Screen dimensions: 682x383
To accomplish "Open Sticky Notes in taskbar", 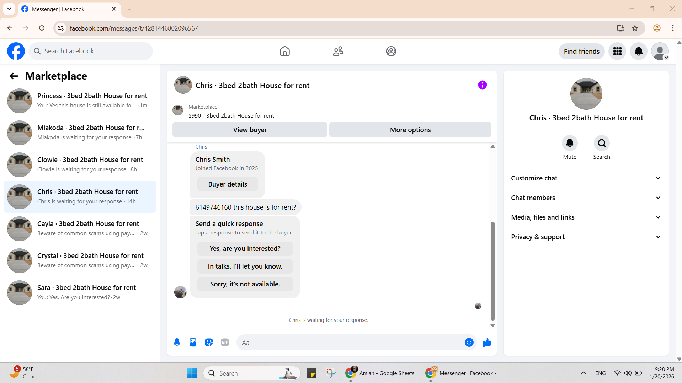I will [311, 373].
